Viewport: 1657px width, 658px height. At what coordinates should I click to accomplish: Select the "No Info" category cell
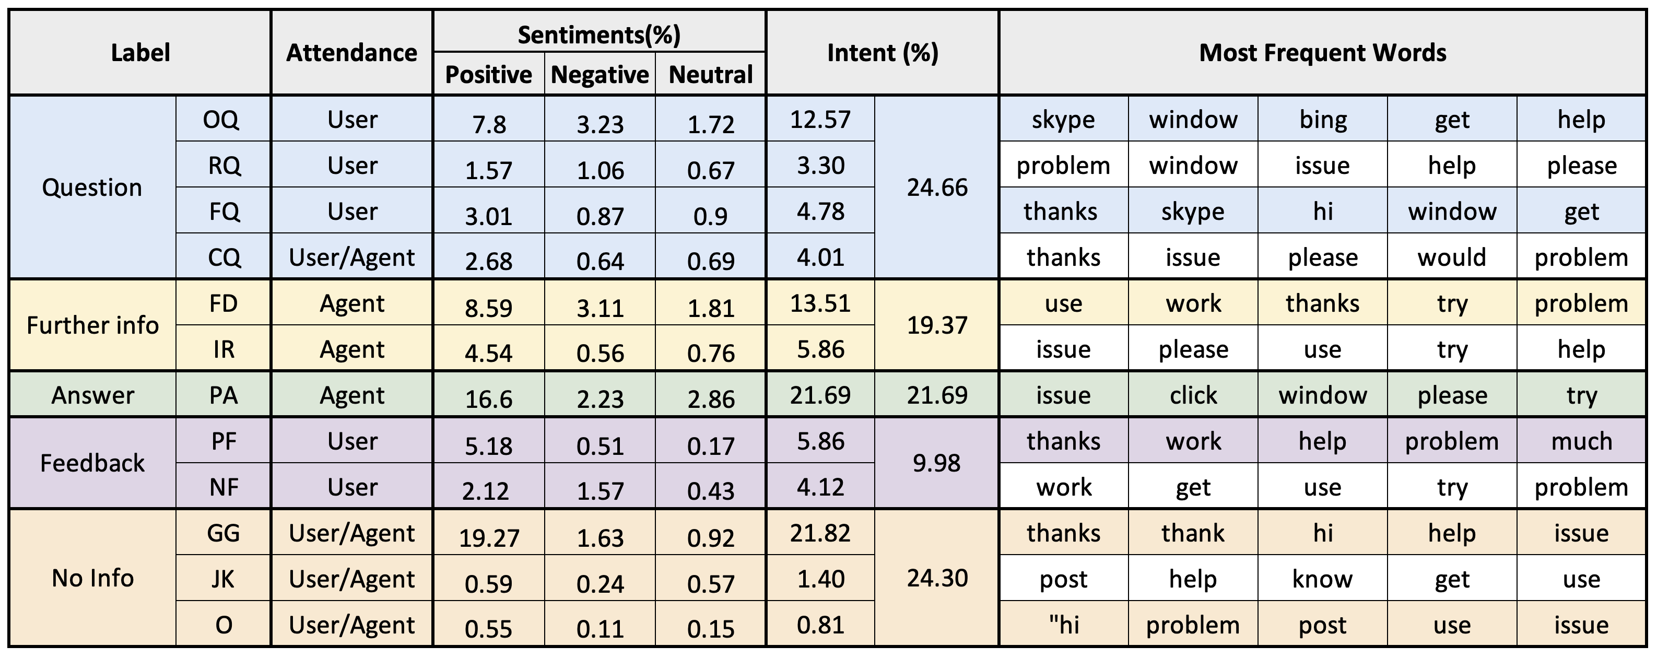[92, 578]
